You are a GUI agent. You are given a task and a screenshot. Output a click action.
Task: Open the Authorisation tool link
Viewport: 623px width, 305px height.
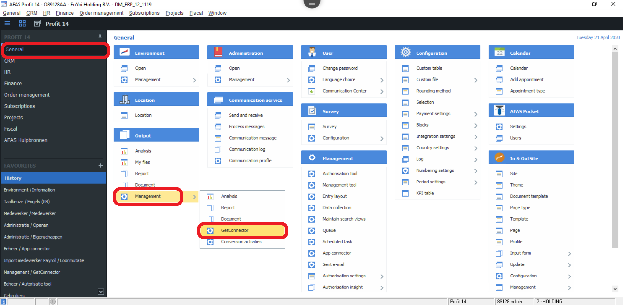pyautogui.click(x=340, y=174)
